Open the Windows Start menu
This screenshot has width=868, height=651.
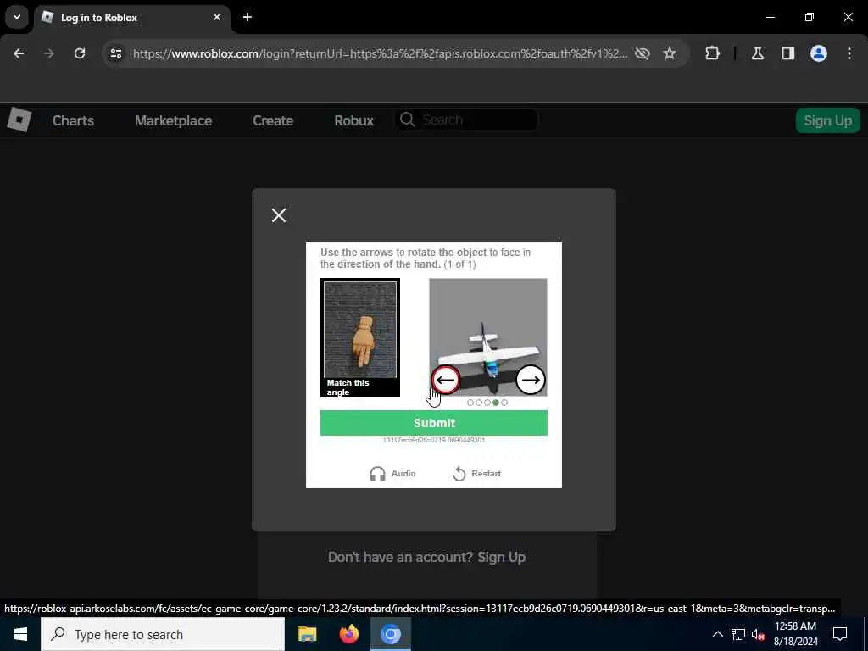[x=20, y=634]
